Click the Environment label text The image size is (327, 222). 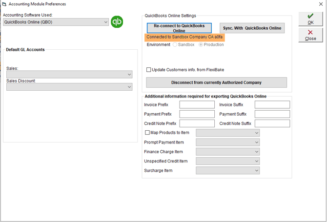point(158,44)
